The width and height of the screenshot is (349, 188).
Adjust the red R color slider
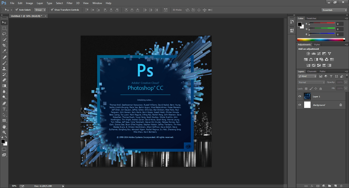[x=322, y=23]
